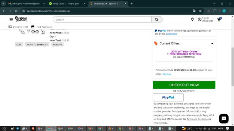Open the tab search dropdown
The height and width of the screenshot is (131, 234).
click(3, 4)
